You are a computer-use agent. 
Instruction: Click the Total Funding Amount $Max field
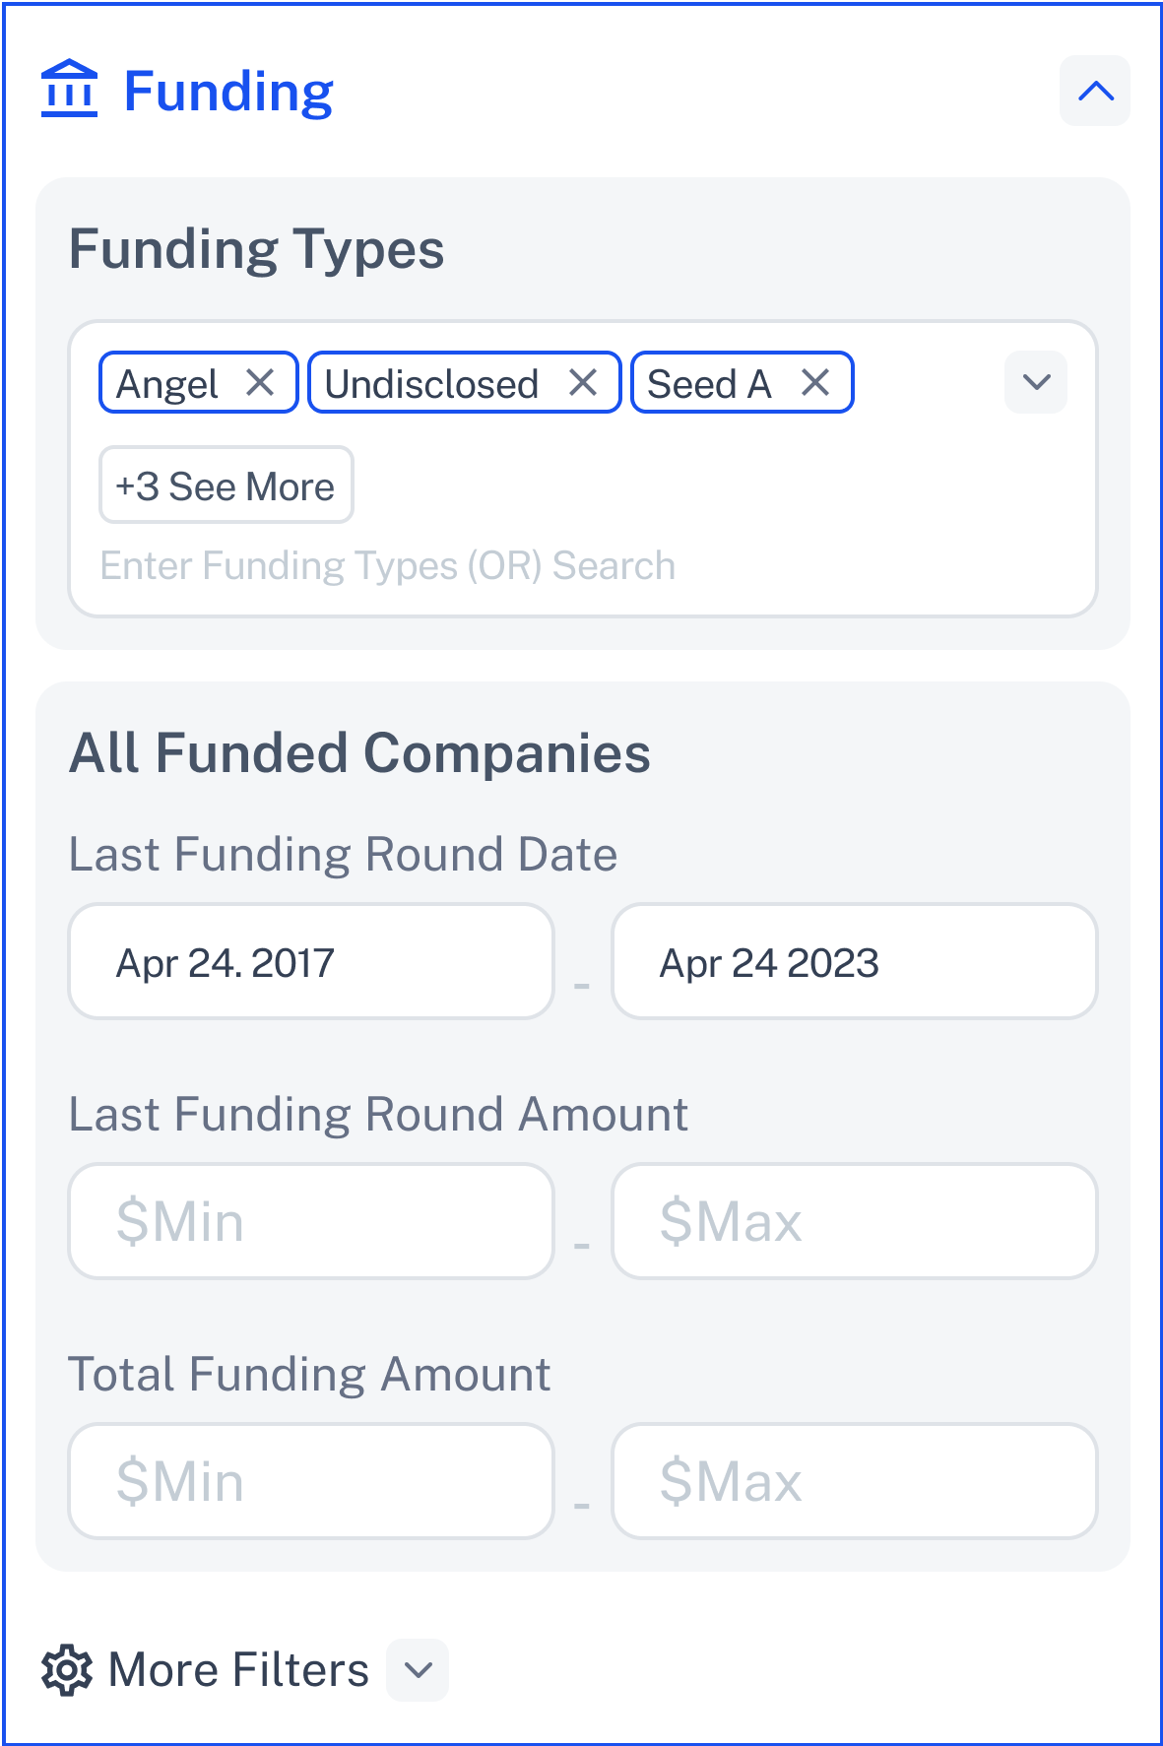tap(855, 1482)
